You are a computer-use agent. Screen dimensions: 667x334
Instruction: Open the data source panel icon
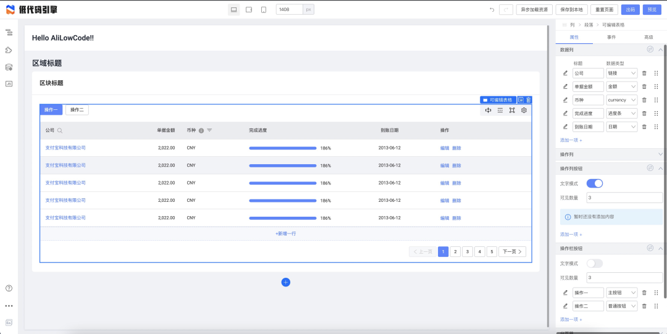point(9,67)
